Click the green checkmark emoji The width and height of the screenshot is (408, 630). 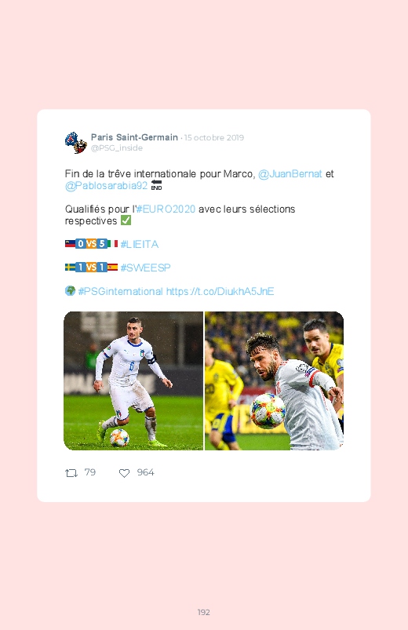[126, 220]
